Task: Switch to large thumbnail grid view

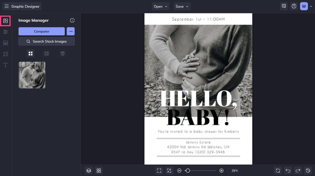Action: tap(31, 54)
